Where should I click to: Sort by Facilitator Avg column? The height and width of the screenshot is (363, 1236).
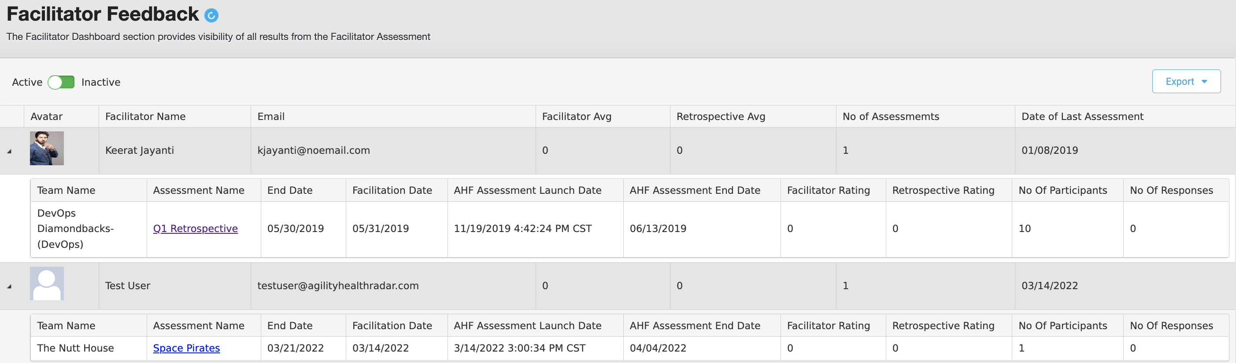click(x=576, y=116)
